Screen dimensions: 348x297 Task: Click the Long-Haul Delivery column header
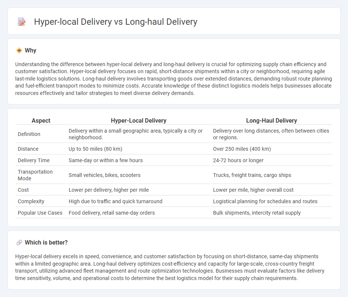(271, 120)
